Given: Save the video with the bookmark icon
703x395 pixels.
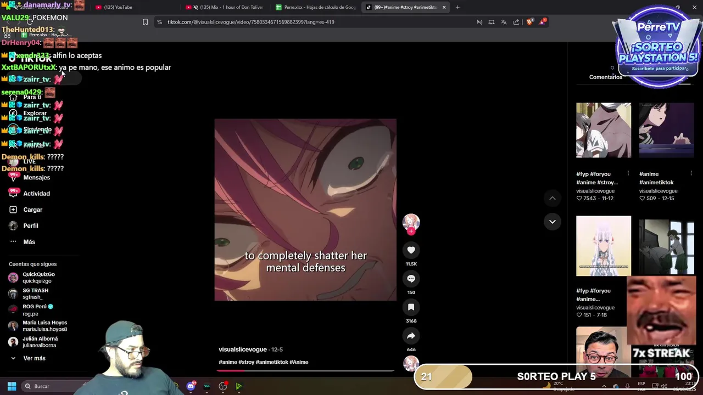Looking at the screenshot, I should point(411,307).
